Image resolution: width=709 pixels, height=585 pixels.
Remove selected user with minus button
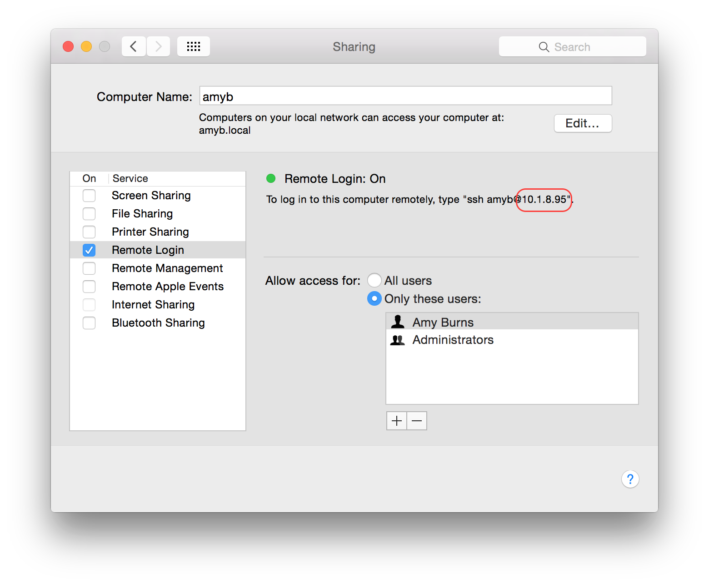tap(416, 420)
